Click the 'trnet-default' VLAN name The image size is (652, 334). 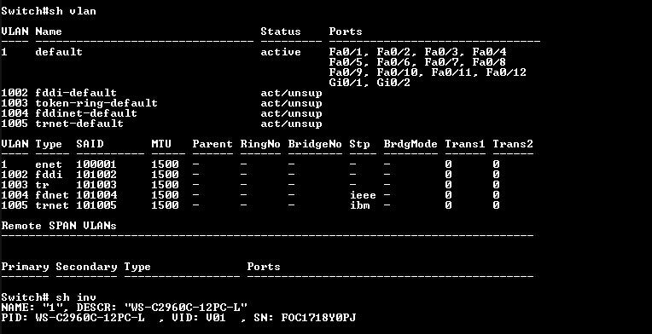79,124
